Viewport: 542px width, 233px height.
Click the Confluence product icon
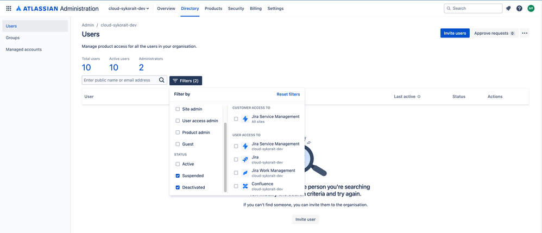click(x=245, y=186)
